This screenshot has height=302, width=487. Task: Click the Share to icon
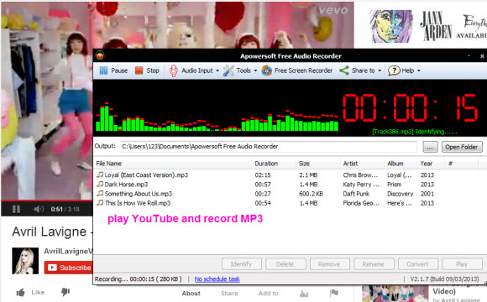coord(344,70)
